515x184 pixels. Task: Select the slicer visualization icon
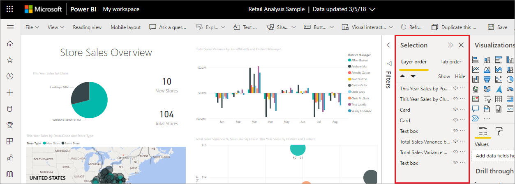pyautogui.click(x=487, y=99)
